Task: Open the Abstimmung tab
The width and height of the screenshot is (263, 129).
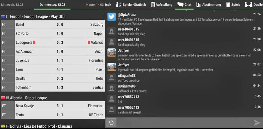Action: click(x=209, y=5)
